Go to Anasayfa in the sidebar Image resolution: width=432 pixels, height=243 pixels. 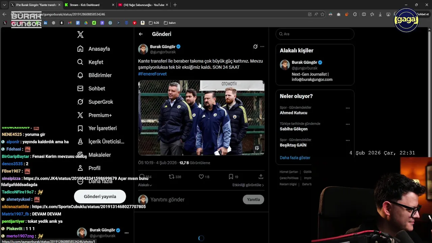pyautogui.click(x=93, y=49)
